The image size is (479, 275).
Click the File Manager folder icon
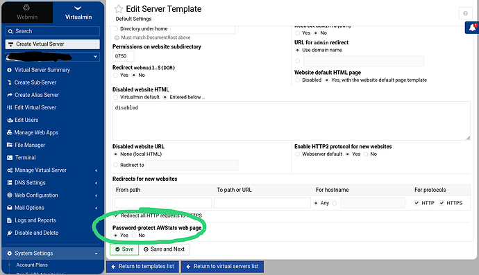coord(10,145)
